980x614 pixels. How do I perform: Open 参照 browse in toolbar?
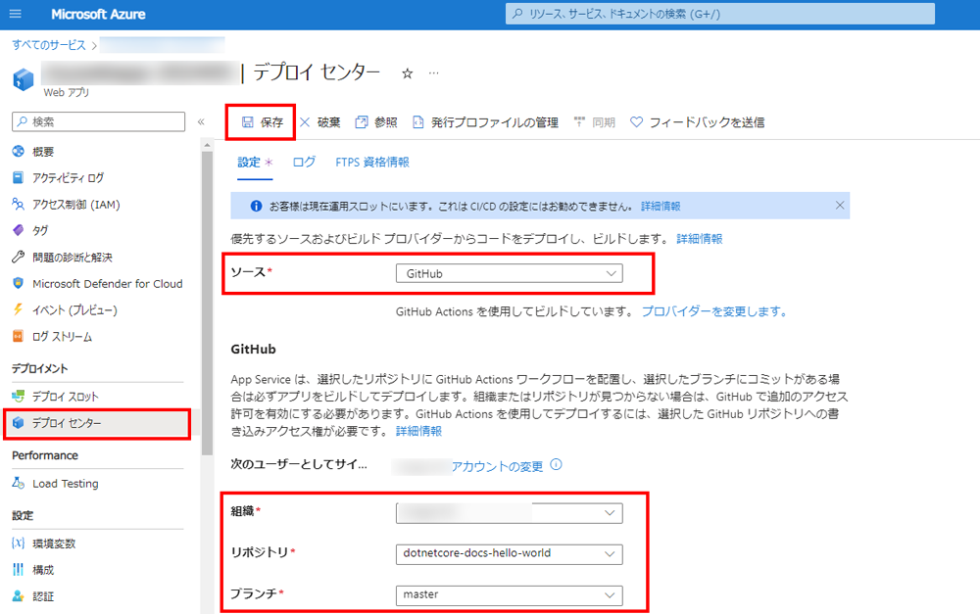(x=376, y=122)
